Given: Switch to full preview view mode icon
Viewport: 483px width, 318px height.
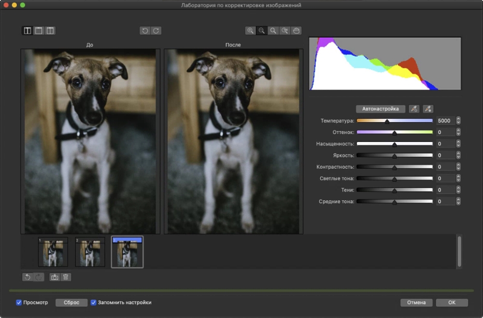Looking at the screenshot, I should coord(39,31).
